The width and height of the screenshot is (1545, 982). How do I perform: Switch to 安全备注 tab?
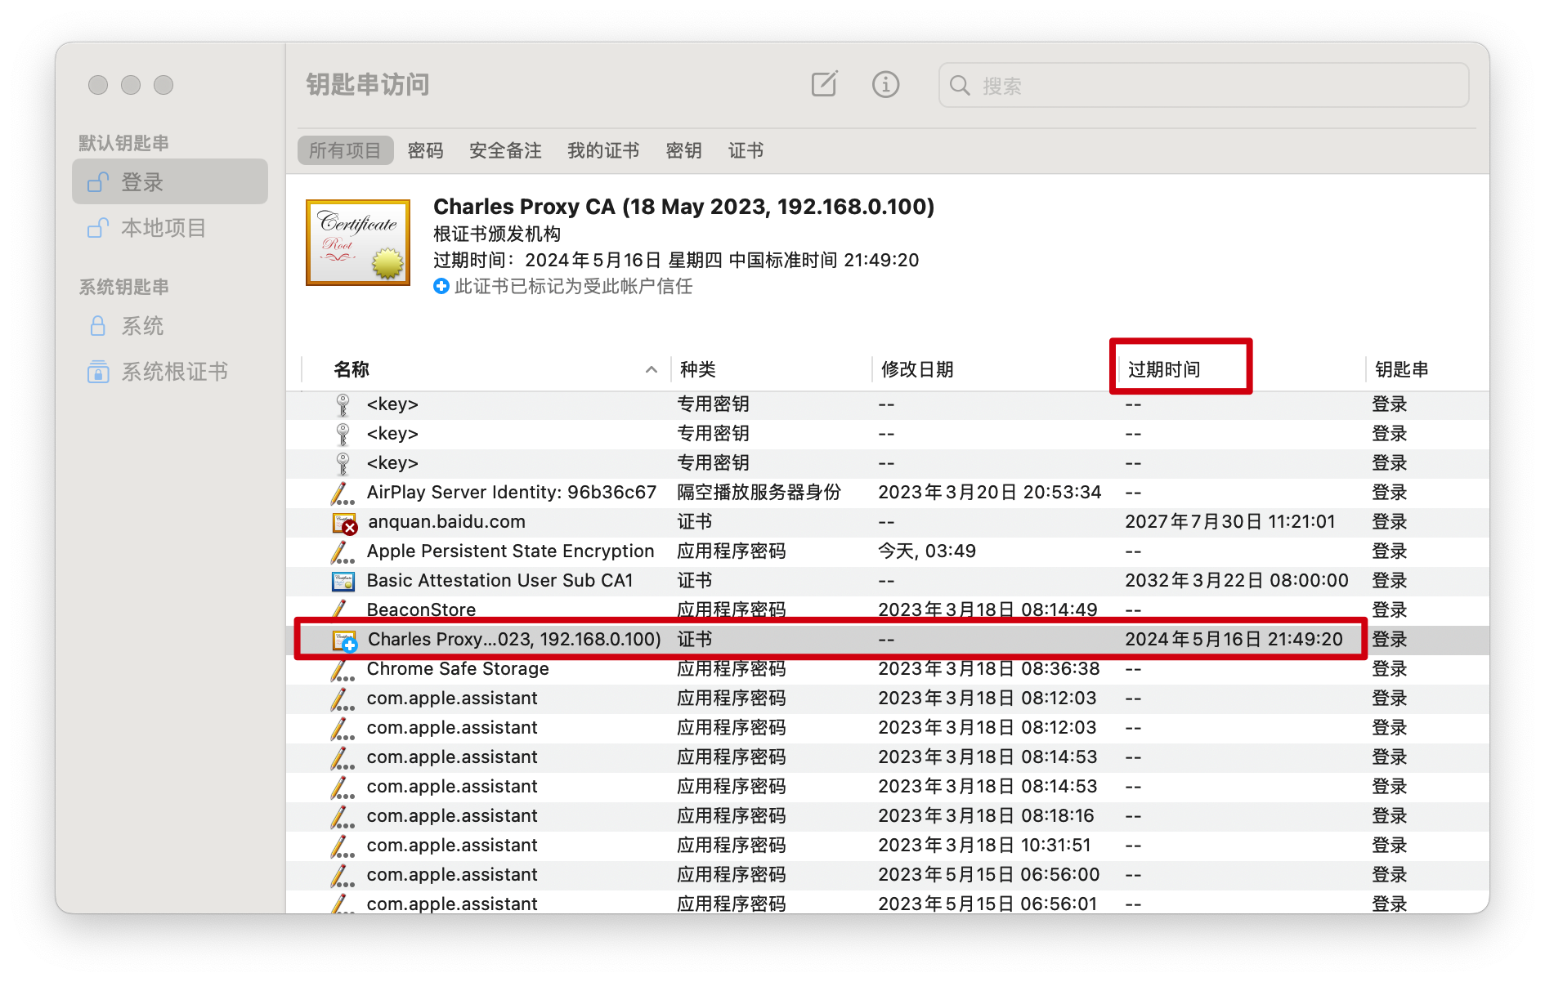[505, 150]
